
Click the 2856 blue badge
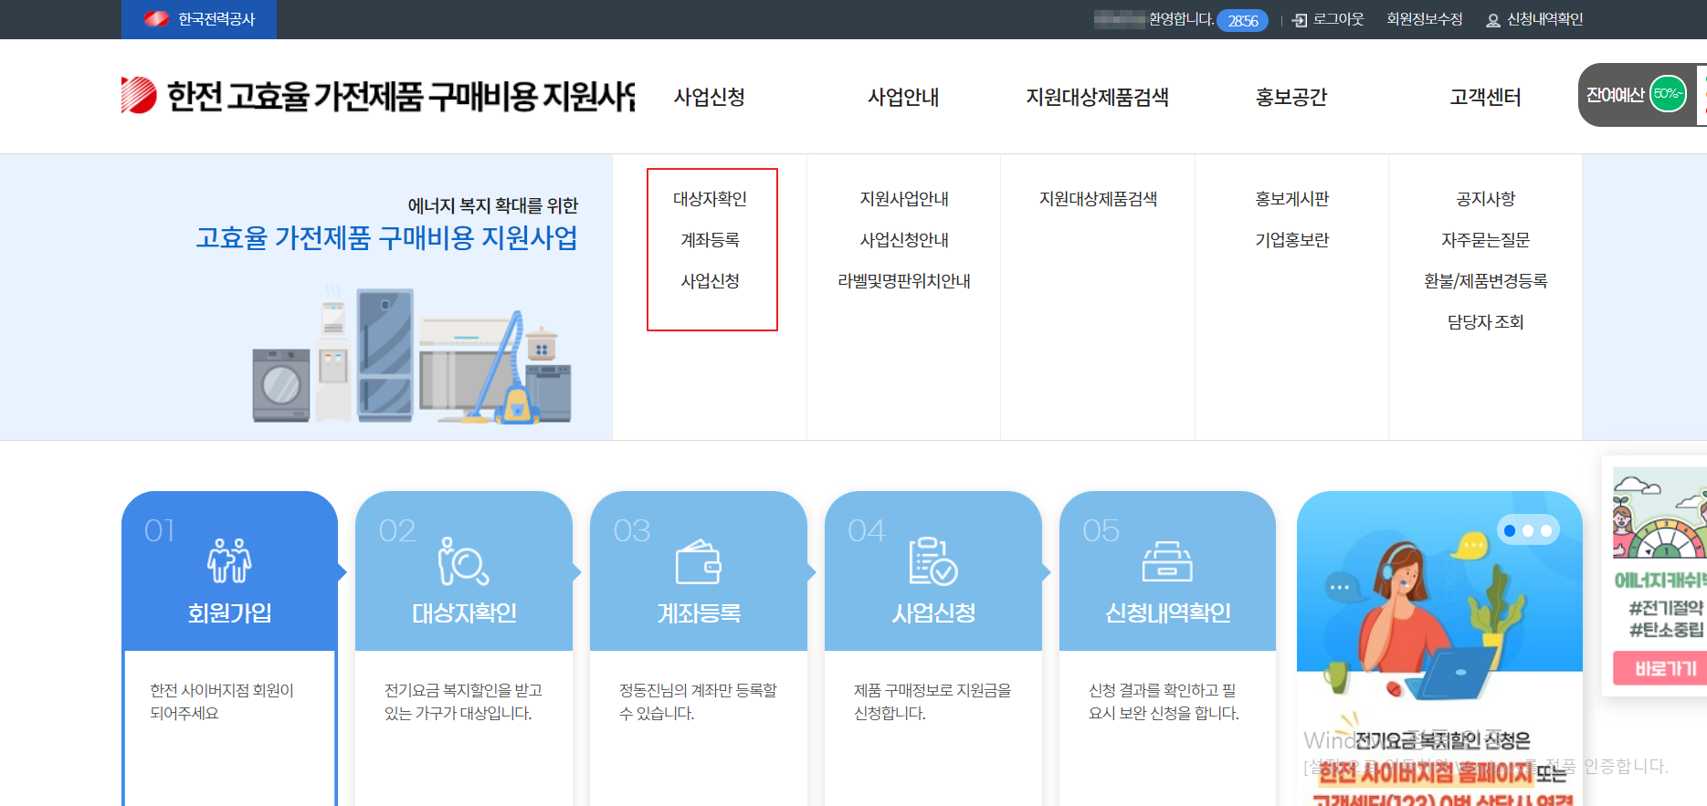point(1242,20)
